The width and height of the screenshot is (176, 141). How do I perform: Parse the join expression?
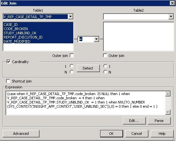(x=159, y=121)
